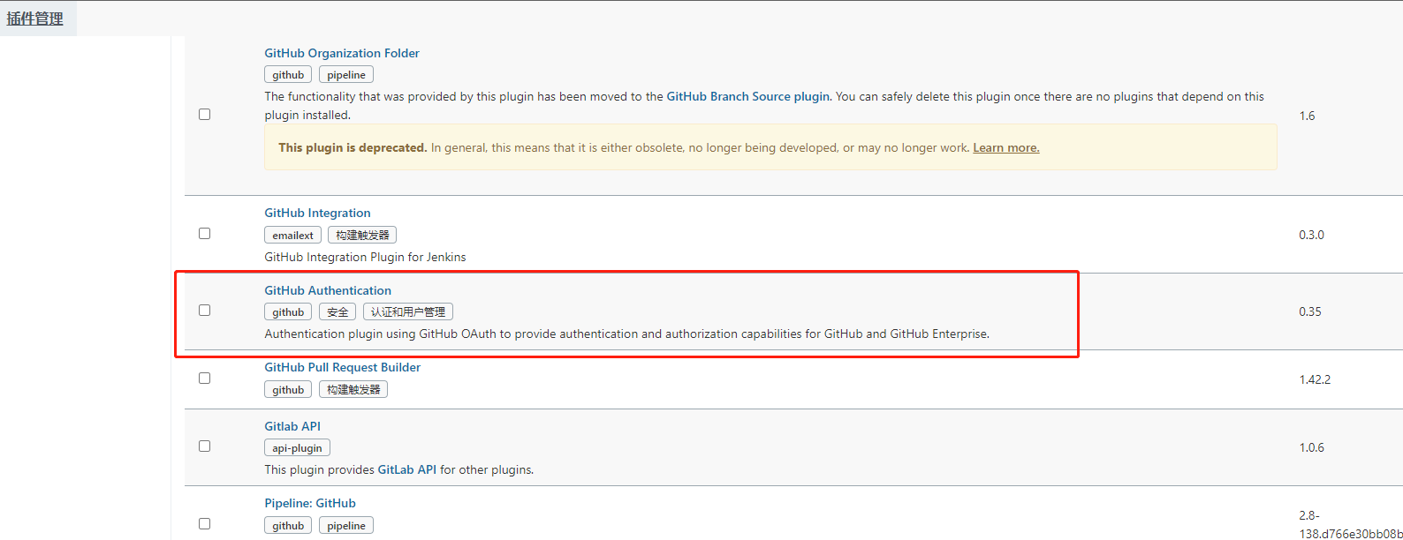Viewport: 1403px width, 540px height.
Task: Open the Gitlab API plugin link
Action: [x=292, y=426]
